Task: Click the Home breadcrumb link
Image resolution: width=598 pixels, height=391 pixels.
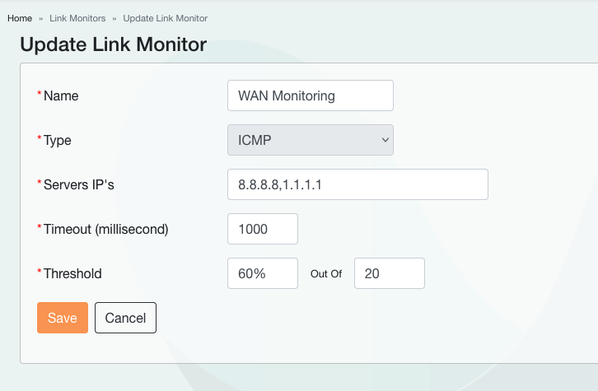Action: pyautogui.click(x=20, y=18)
